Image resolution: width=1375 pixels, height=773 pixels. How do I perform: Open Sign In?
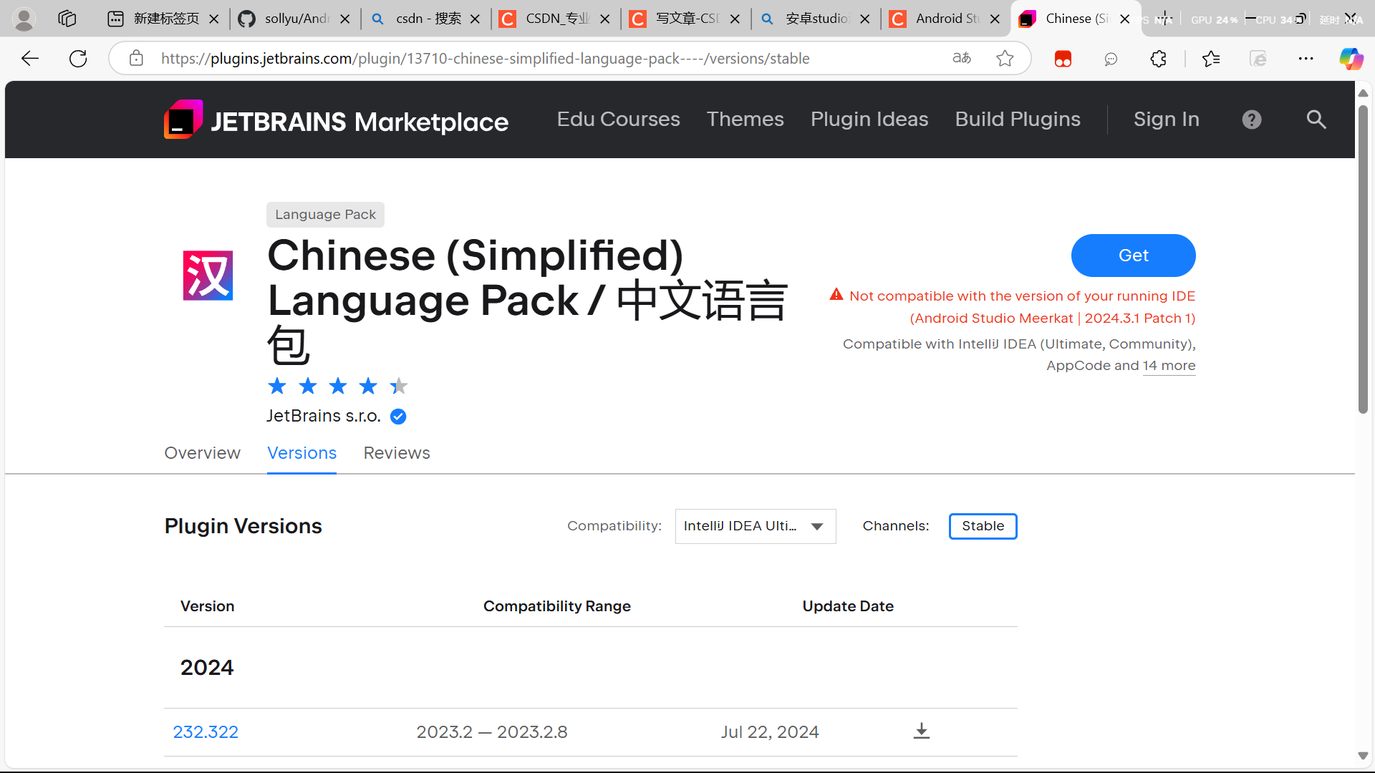(1166, 119)
